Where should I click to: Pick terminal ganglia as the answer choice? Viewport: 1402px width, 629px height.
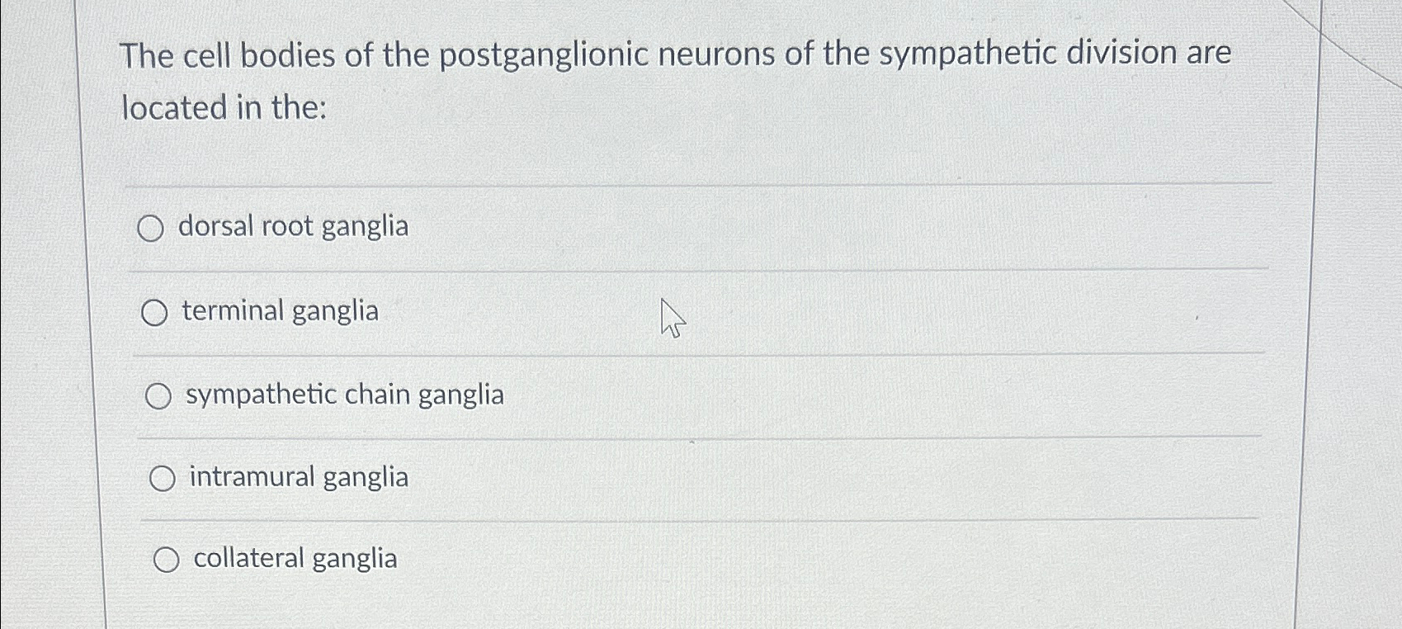click(153, 313)
